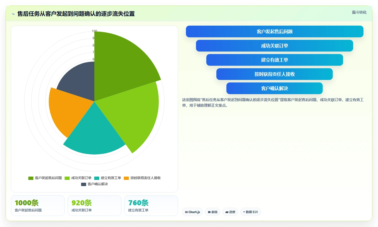Screen dimensions: 378x227
Task: Select the 成功关联订单 funnel bar
Action: click(275, 46)
